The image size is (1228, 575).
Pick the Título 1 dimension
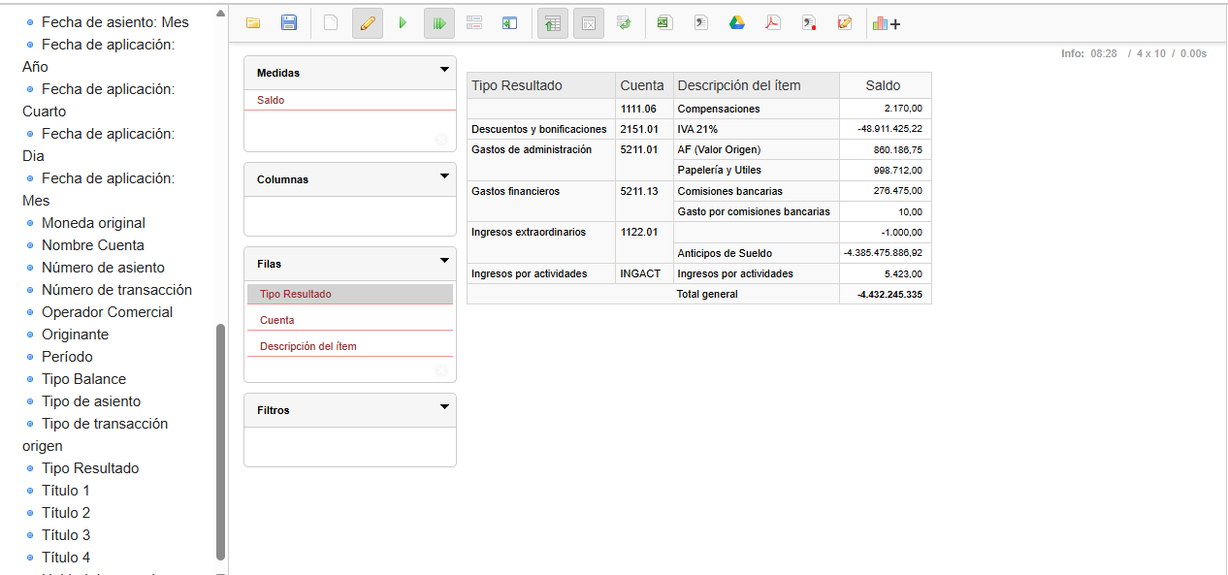click(x=66, y=491)
